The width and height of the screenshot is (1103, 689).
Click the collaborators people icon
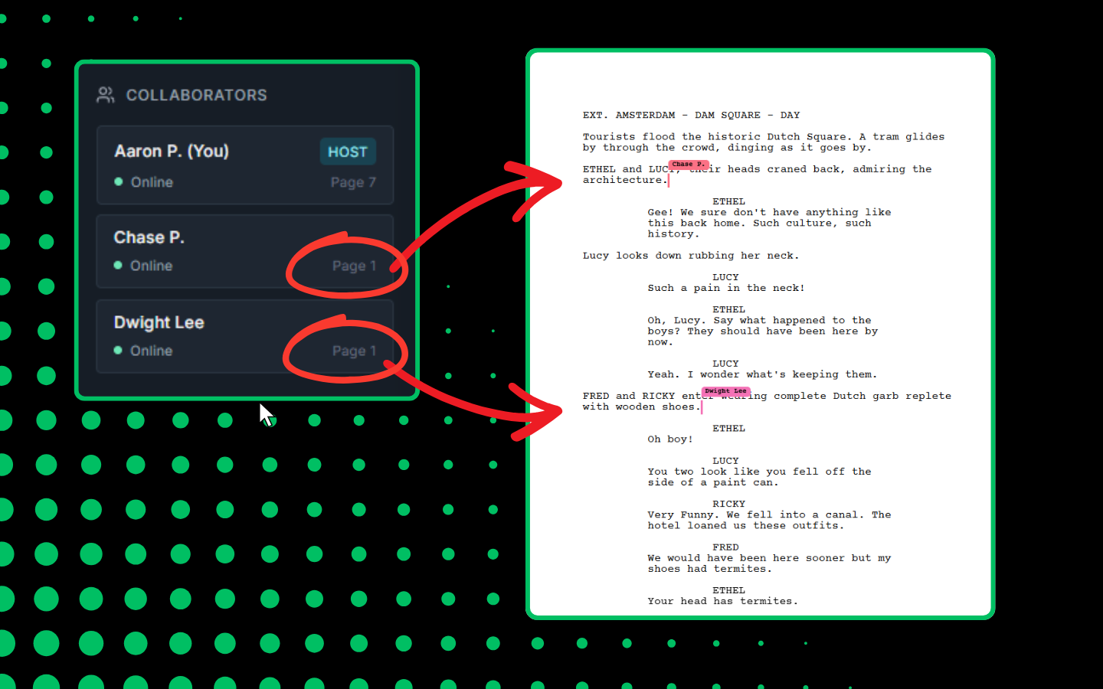(106, 95)
